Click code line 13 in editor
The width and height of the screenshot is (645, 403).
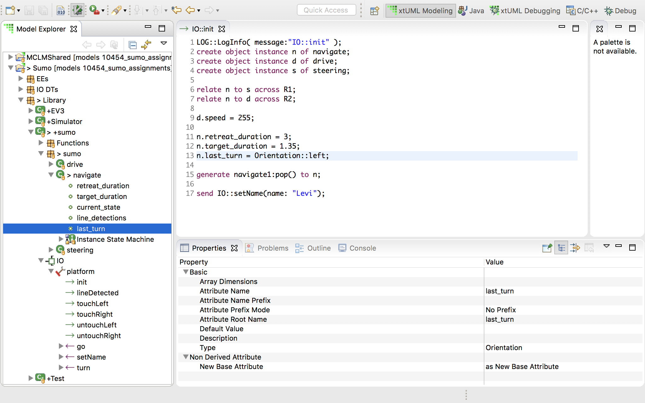coord(387,156)
